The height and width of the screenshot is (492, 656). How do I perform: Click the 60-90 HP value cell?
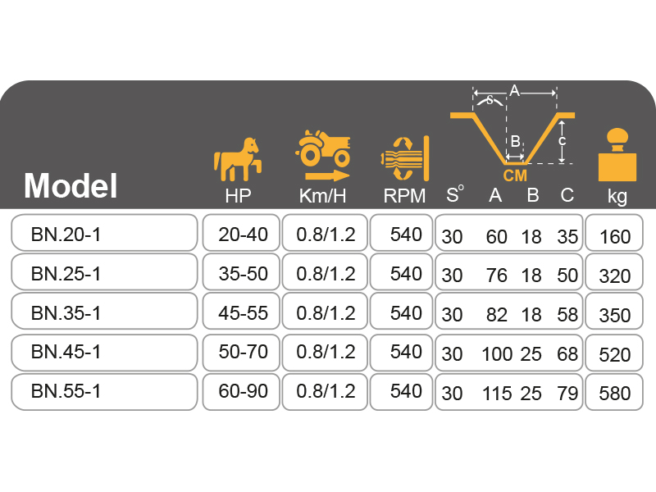click(x=241, y=392)
